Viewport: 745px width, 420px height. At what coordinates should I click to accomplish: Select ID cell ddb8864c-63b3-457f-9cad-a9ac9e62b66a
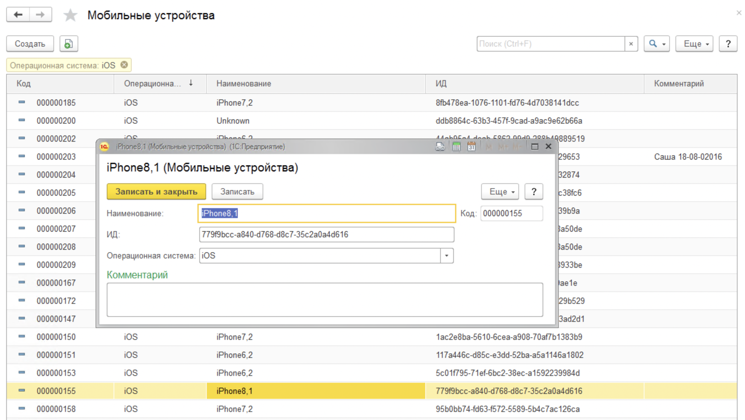coord(534,120)
